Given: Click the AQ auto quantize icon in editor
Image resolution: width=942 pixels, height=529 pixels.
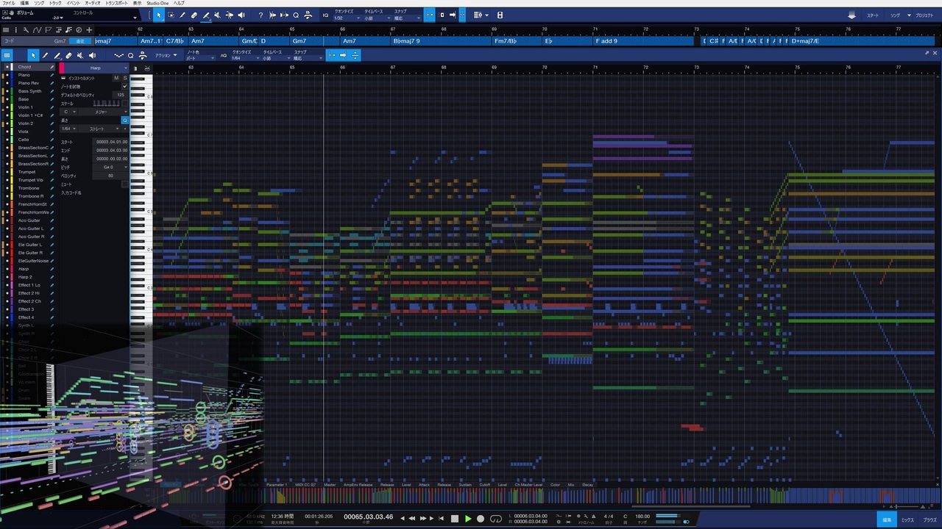Looking at the screenshot, I should [224, 55].
